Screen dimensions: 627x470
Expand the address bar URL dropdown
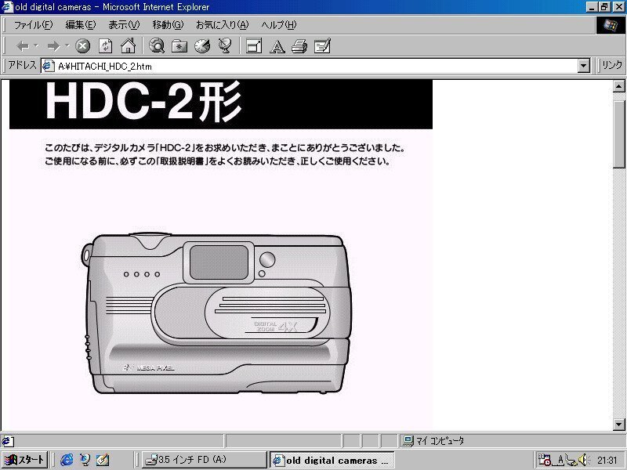pyautogui.click(x=582, y=66)
